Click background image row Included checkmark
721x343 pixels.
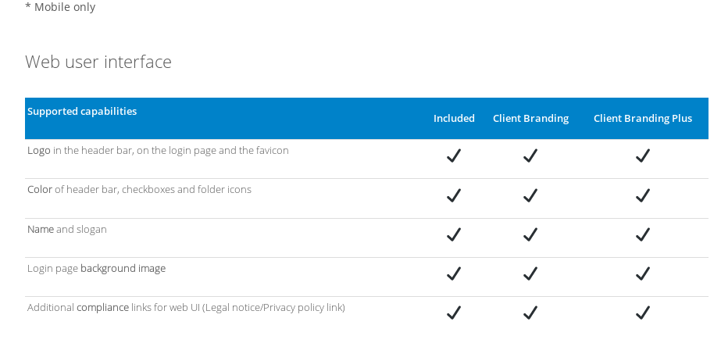coord(454,273)
